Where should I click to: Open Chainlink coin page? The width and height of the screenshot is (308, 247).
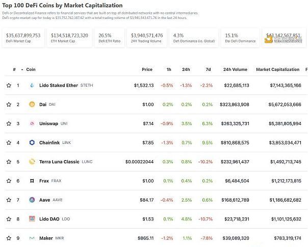(49, 142)
